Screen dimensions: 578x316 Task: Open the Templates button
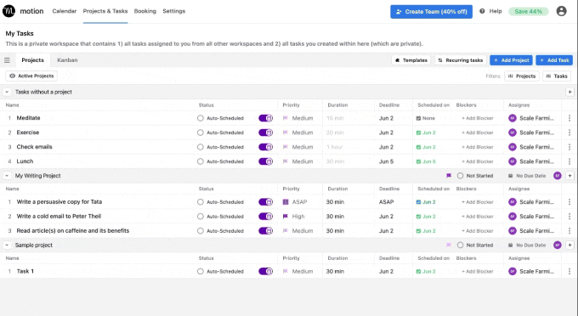click(411, 60)
